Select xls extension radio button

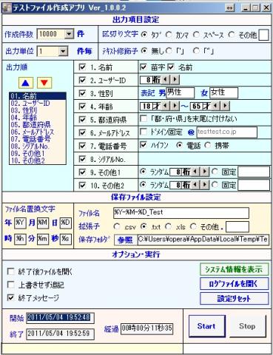point(168,226)
